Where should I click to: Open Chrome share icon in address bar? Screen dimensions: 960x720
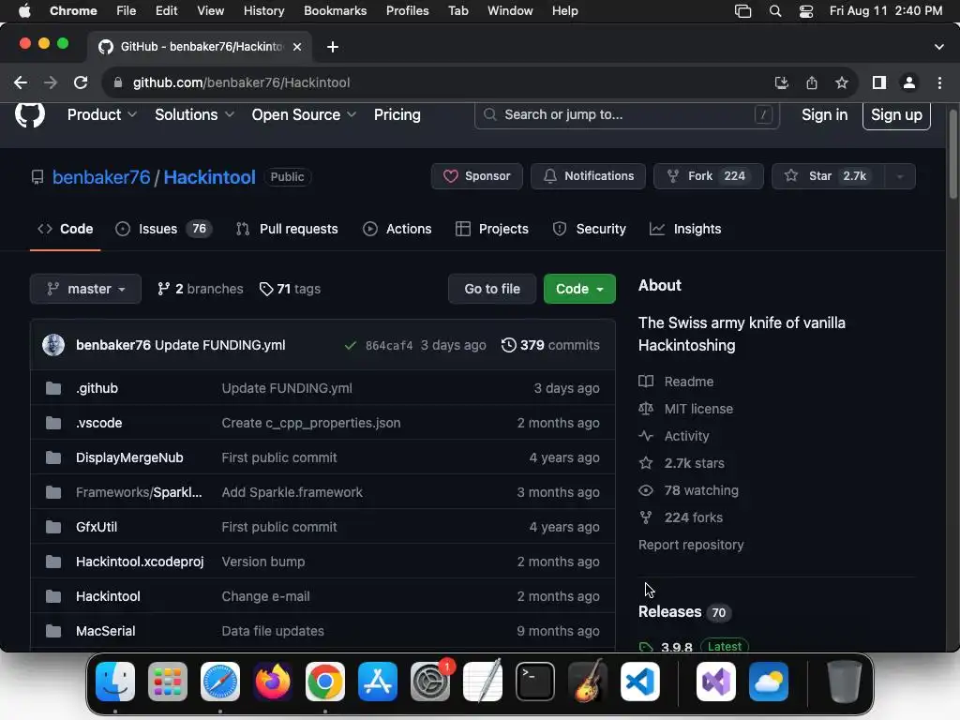click(812, 82)
